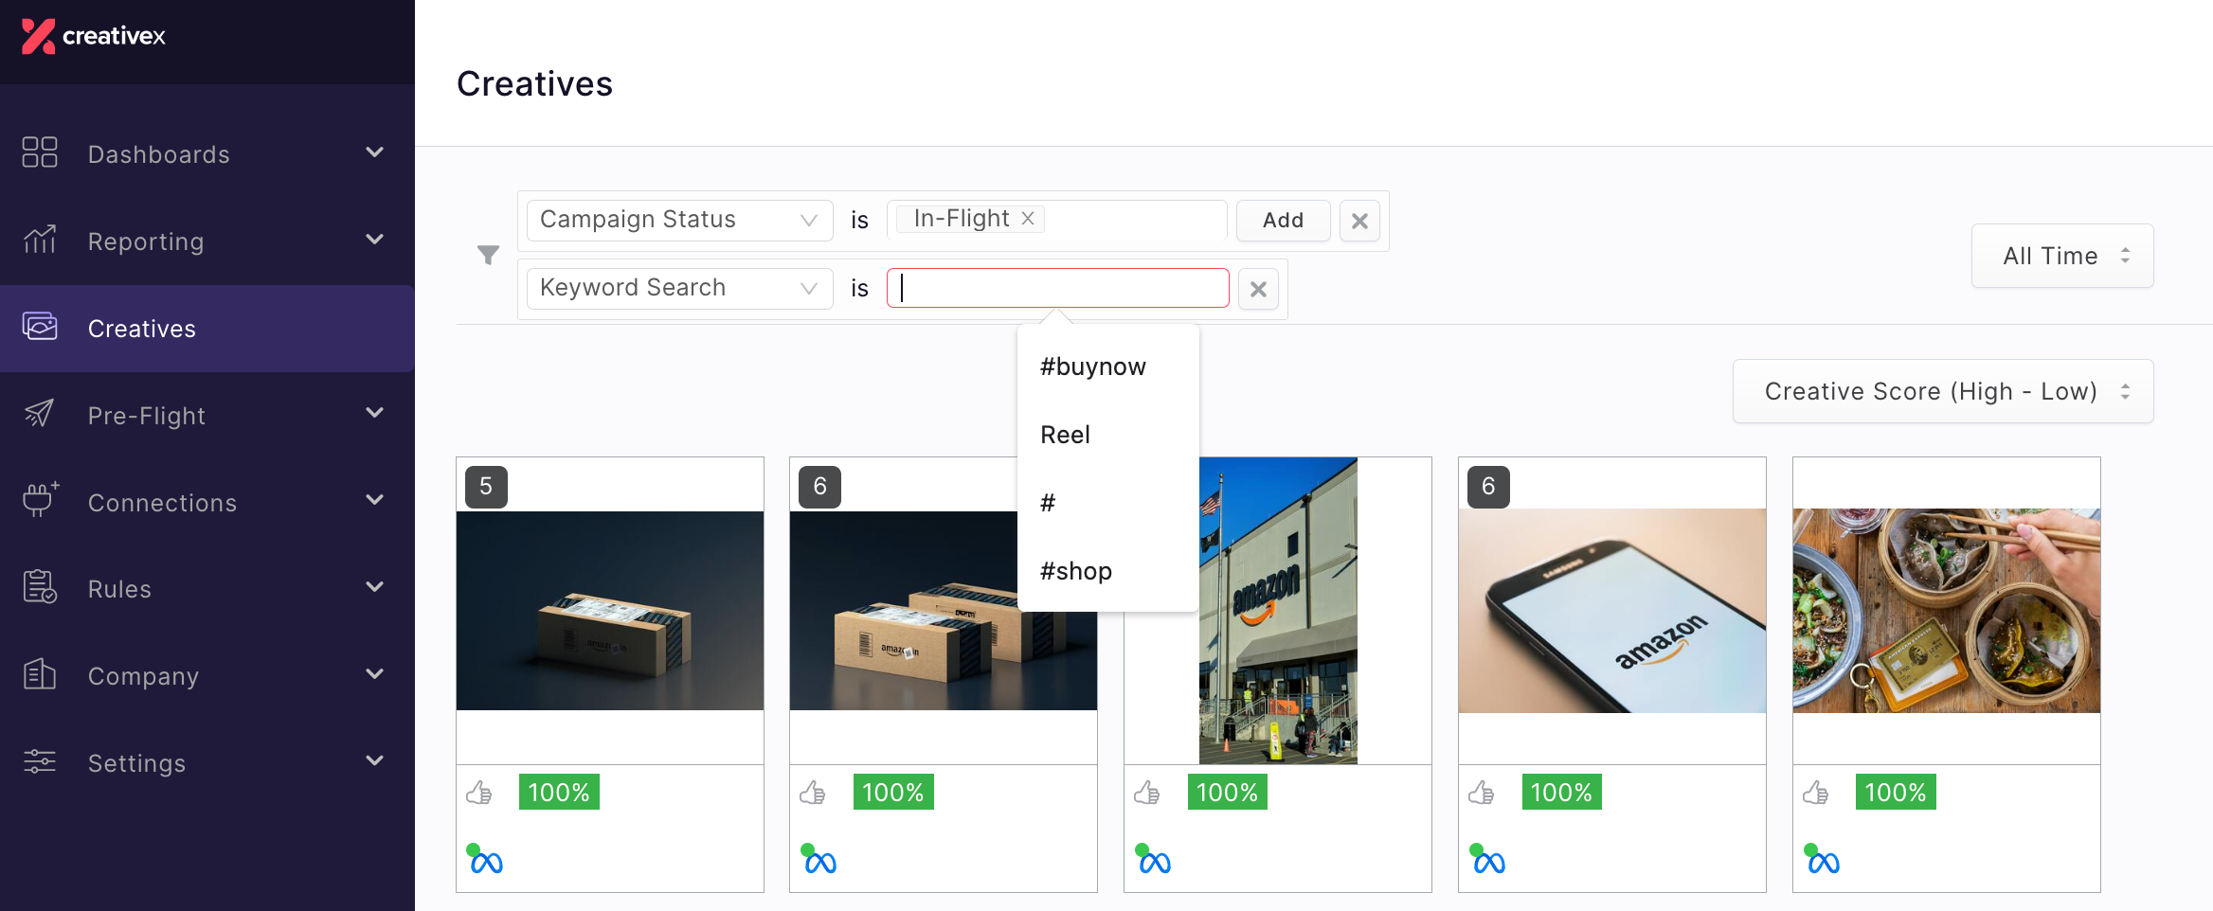Click the 6 badge on phone creative
The image size is (2213, 911).
point(1488,487)
